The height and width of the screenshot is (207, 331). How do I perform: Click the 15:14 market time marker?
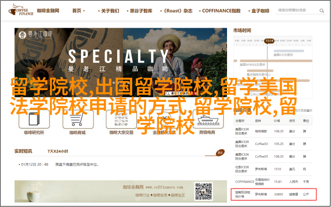point(269,41)
